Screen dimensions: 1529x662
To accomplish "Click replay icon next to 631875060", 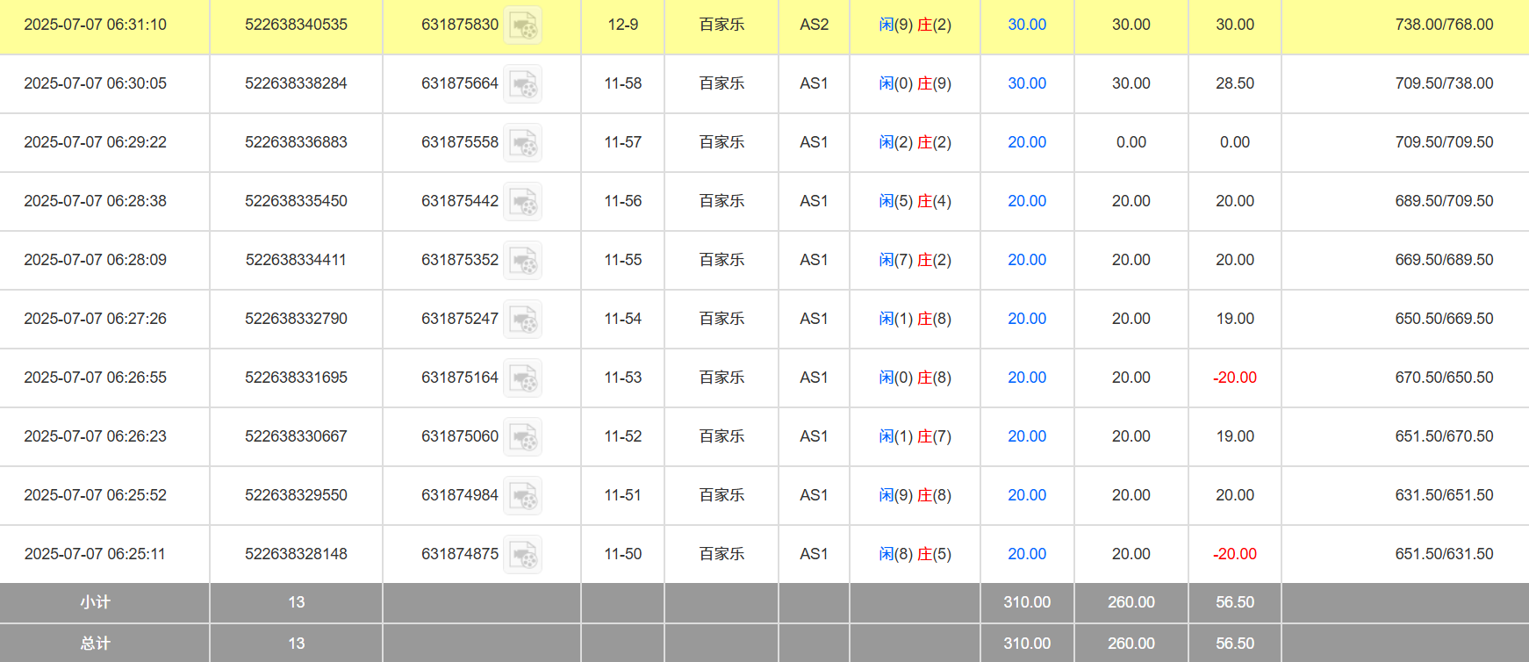I will (x=522, y=437).
